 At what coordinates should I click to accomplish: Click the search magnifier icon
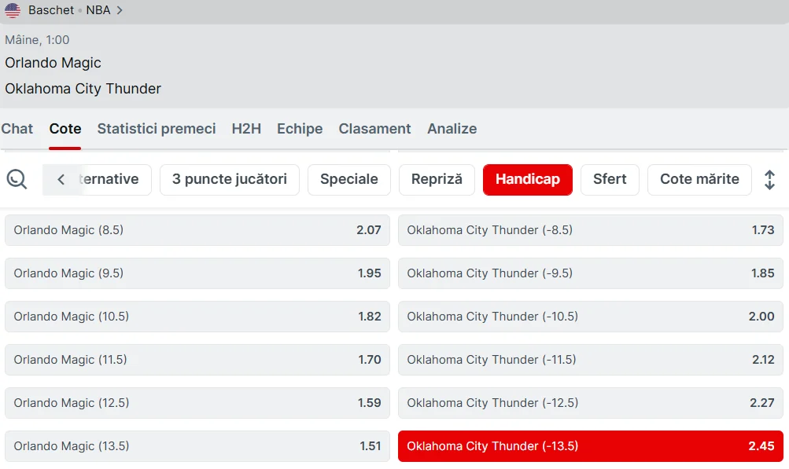pos(17,179)
